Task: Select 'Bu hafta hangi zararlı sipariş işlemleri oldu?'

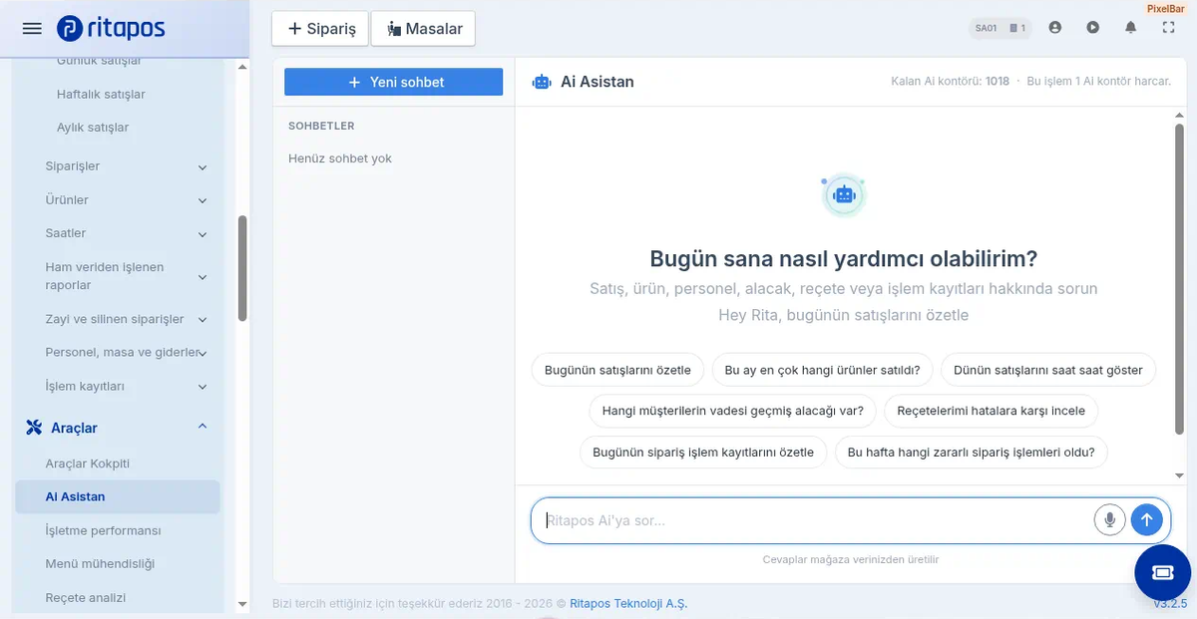Action: click(972, 452)
